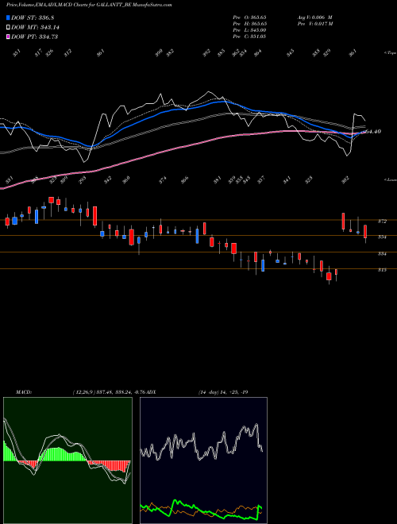
Task: Click the 'Pre H: 365.65' high value
Action: click(x=249, y=24)
